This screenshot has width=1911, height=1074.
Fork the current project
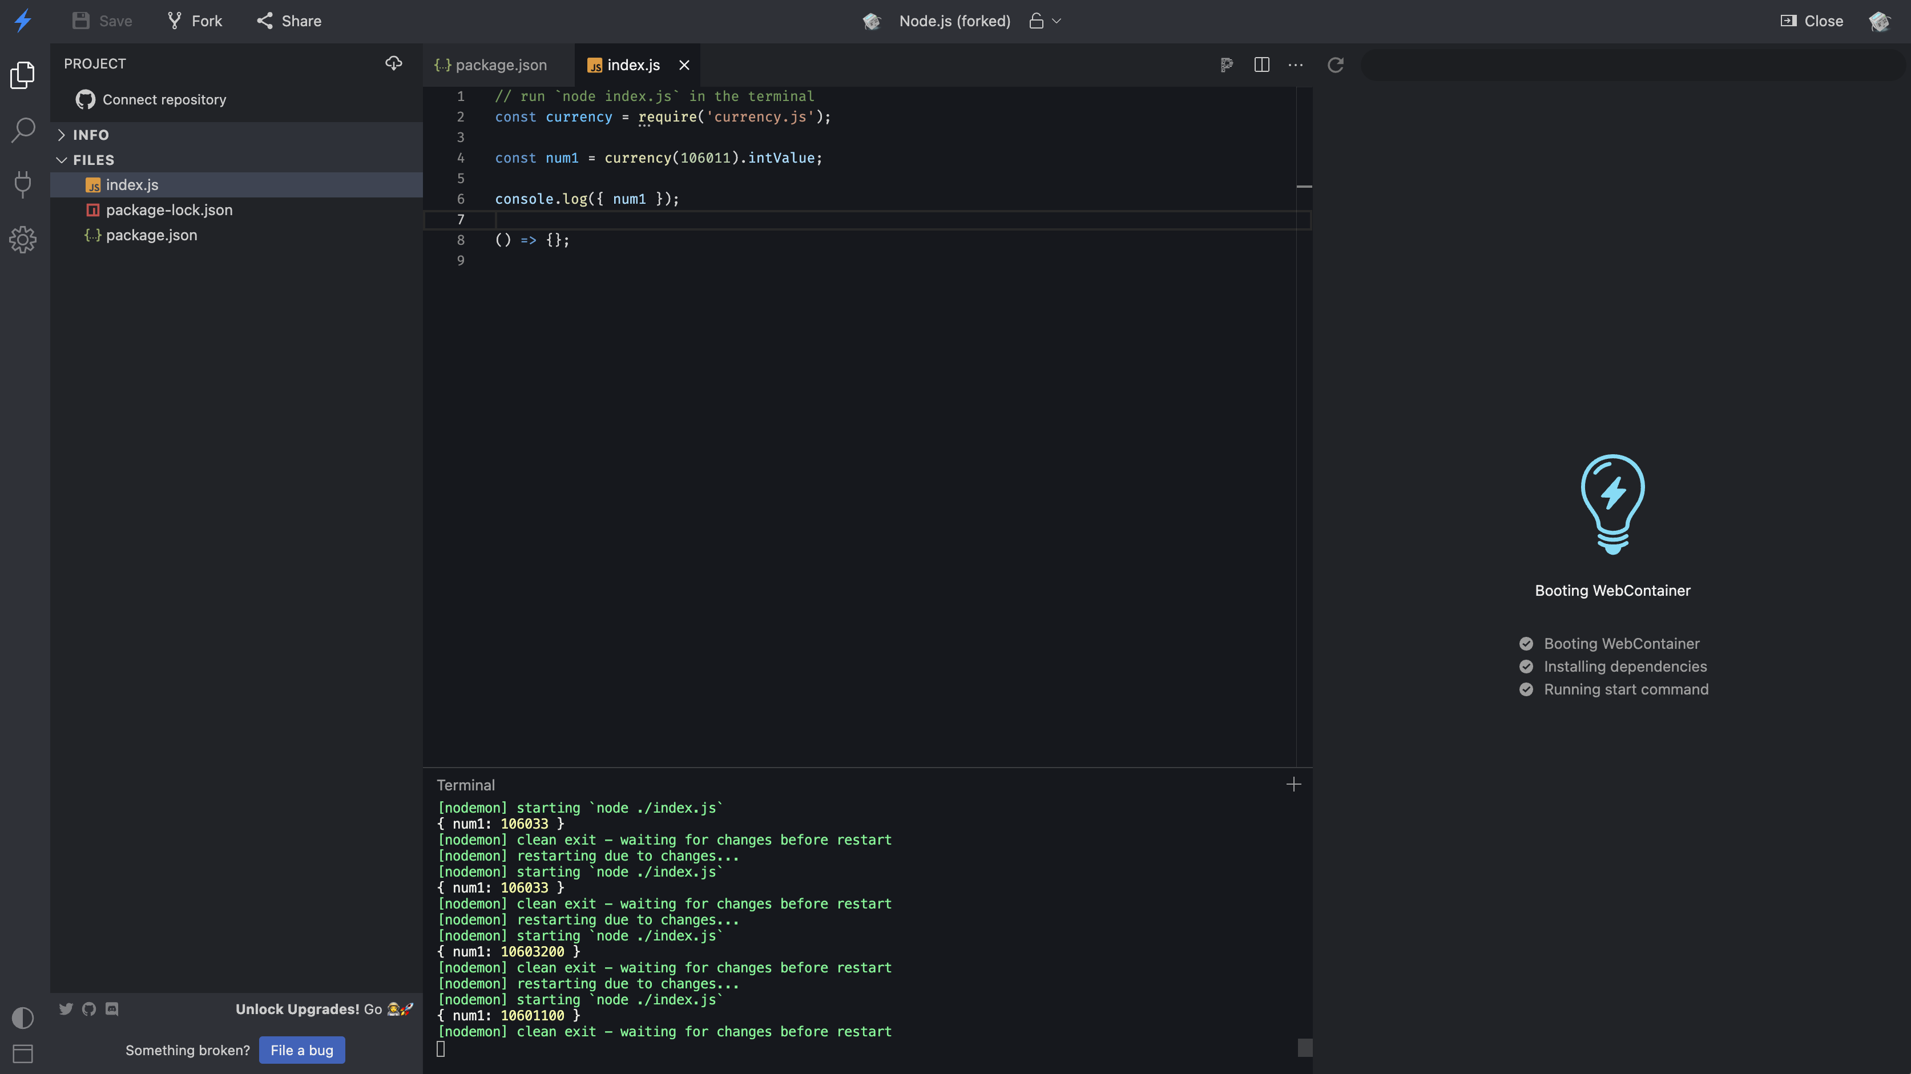point(193,21)
